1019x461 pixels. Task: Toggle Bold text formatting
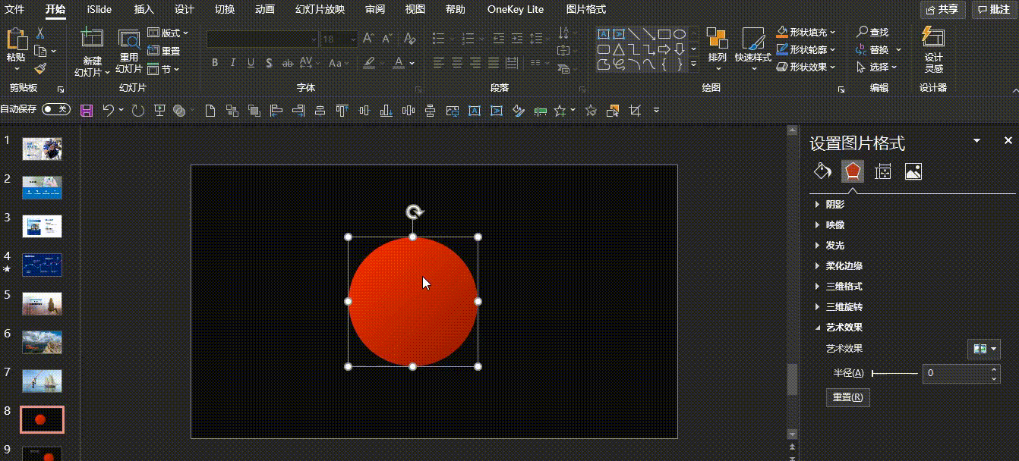215,63
